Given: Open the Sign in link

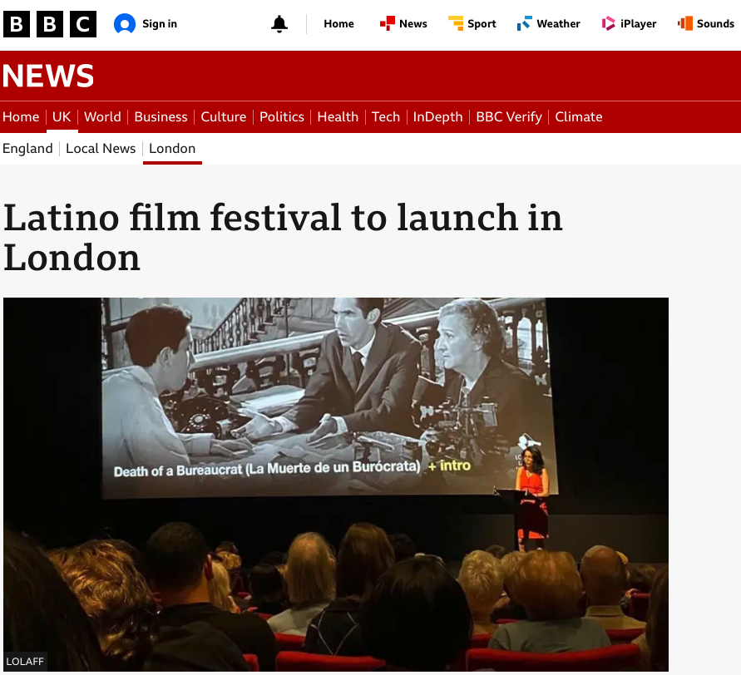Looking at the screenshot, I should pos(159,23).
